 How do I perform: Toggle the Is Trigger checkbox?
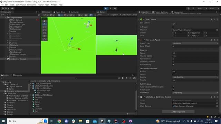[x=173, y=27]
